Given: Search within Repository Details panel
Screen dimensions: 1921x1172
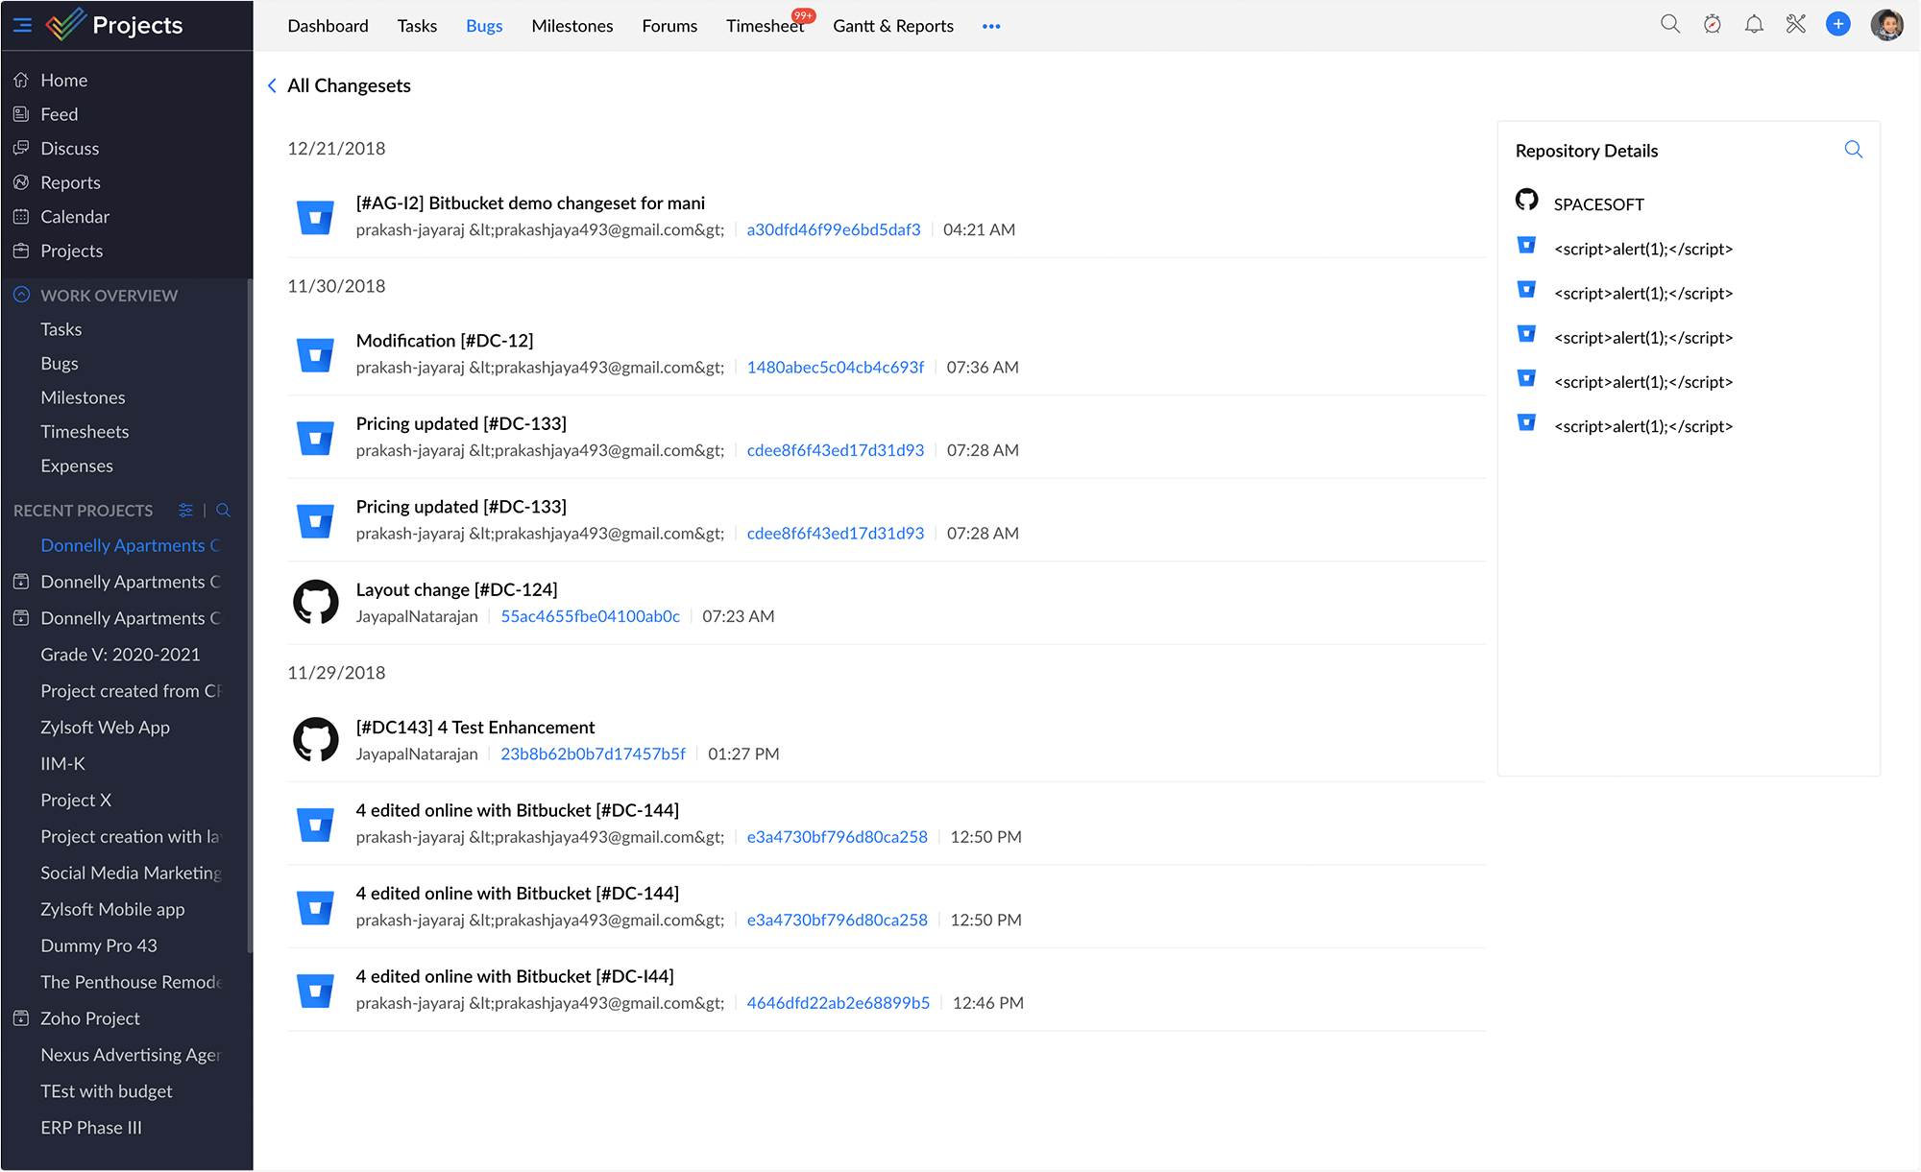Looking at the screenshot, I should pyautogui.click(x=1854, y=150).
